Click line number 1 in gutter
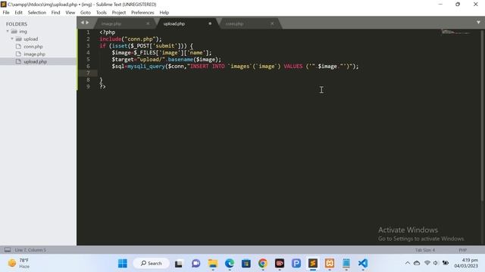Image resolution: width=485 pixels, height=272 pixels. (88, 32)
